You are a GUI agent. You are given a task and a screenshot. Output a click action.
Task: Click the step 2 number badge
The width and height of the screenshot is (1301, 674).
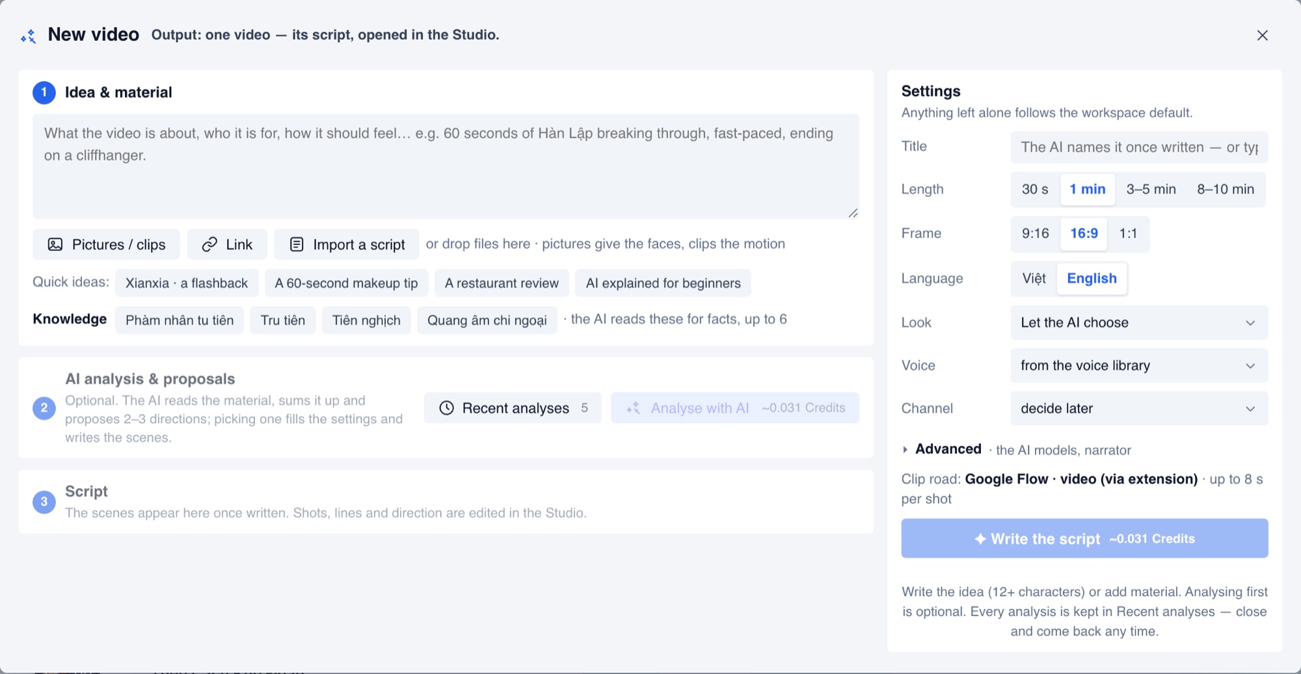coord(44,408)
